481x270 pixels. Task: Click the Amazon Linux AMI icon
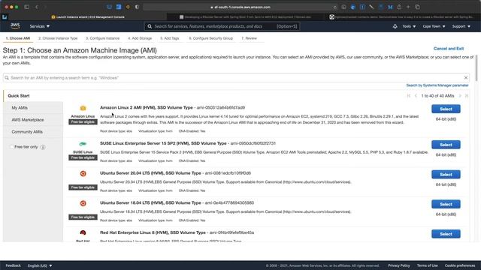(83, 108)
